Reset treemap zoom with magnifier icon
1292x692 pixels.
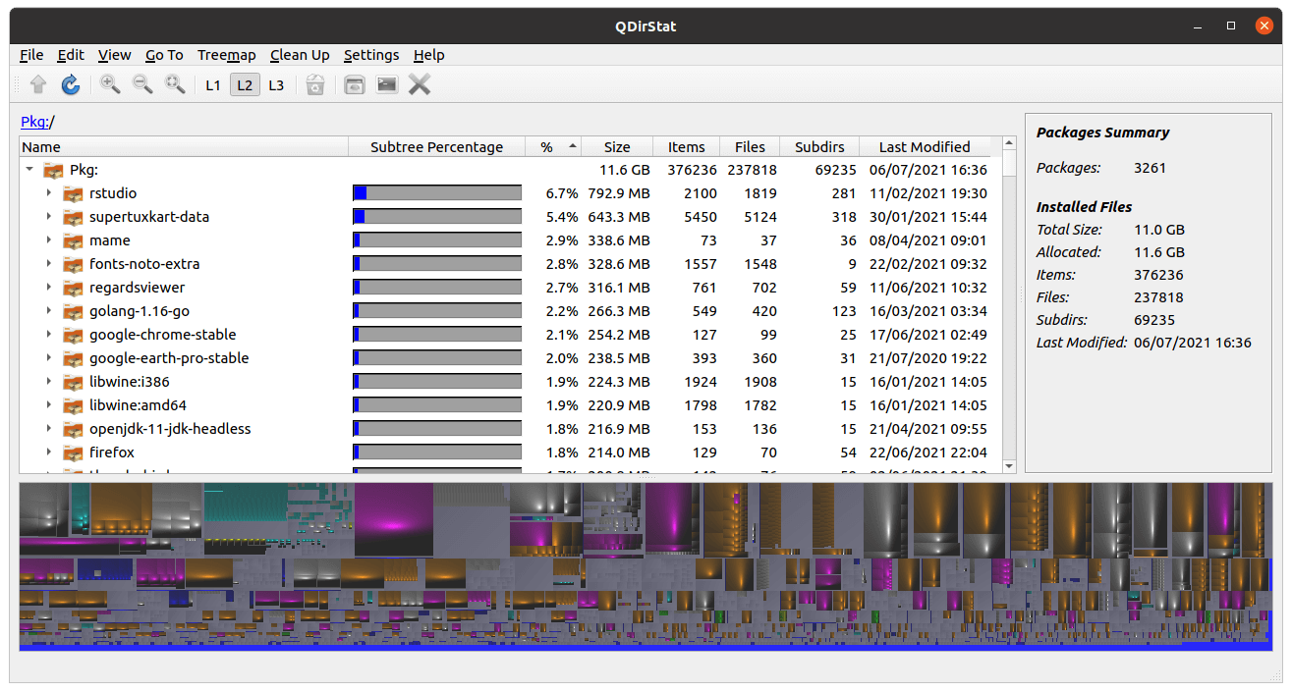[x=175, y=85]
